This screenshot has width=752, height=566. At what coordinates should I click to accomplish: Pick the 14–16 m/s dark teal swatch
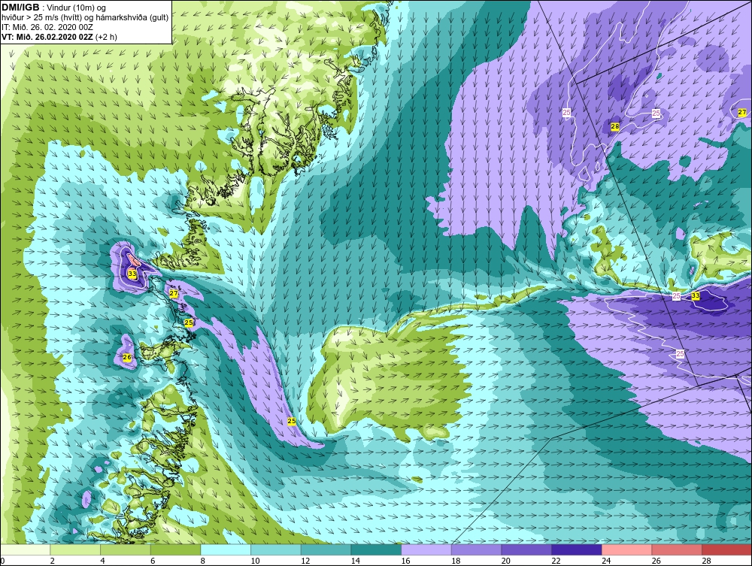(375, 549)
